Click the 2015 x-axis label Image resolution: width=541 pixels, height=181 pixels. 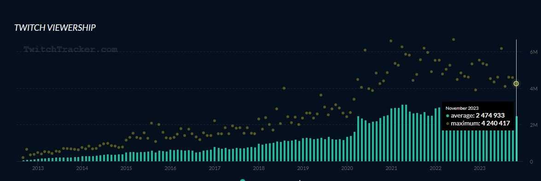[126, 168]
